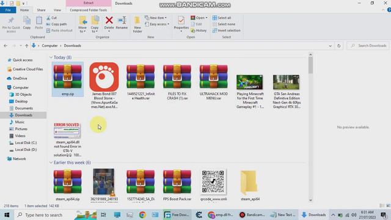Refresh the Downloads folder view
This screenshot has height=220, width=391.
pos(338,46)
